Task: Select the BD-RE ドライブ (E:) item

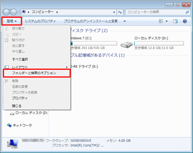Action: (x=84, y=66)
